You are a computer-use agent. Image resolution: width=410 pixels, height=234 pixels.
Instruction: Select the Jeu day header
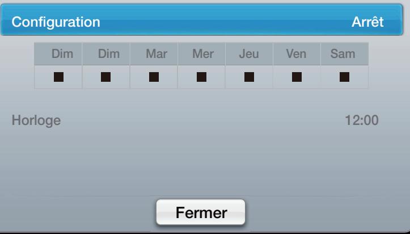point(249,55)
